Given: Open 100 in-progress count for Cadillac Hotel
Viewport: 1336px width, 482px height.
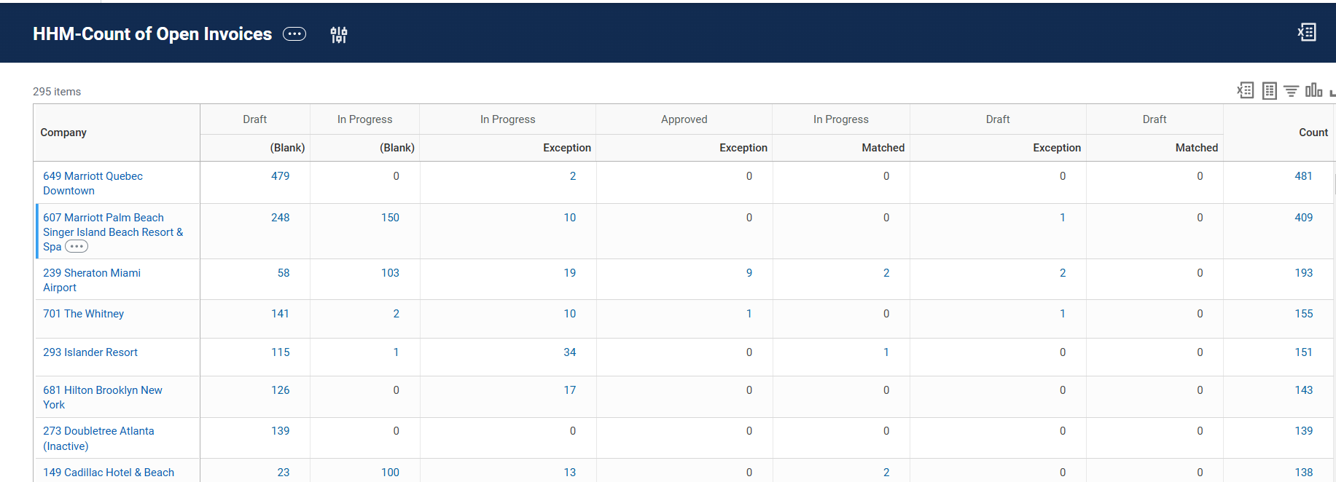Looking at the screenshot, I should click(391, 473).
